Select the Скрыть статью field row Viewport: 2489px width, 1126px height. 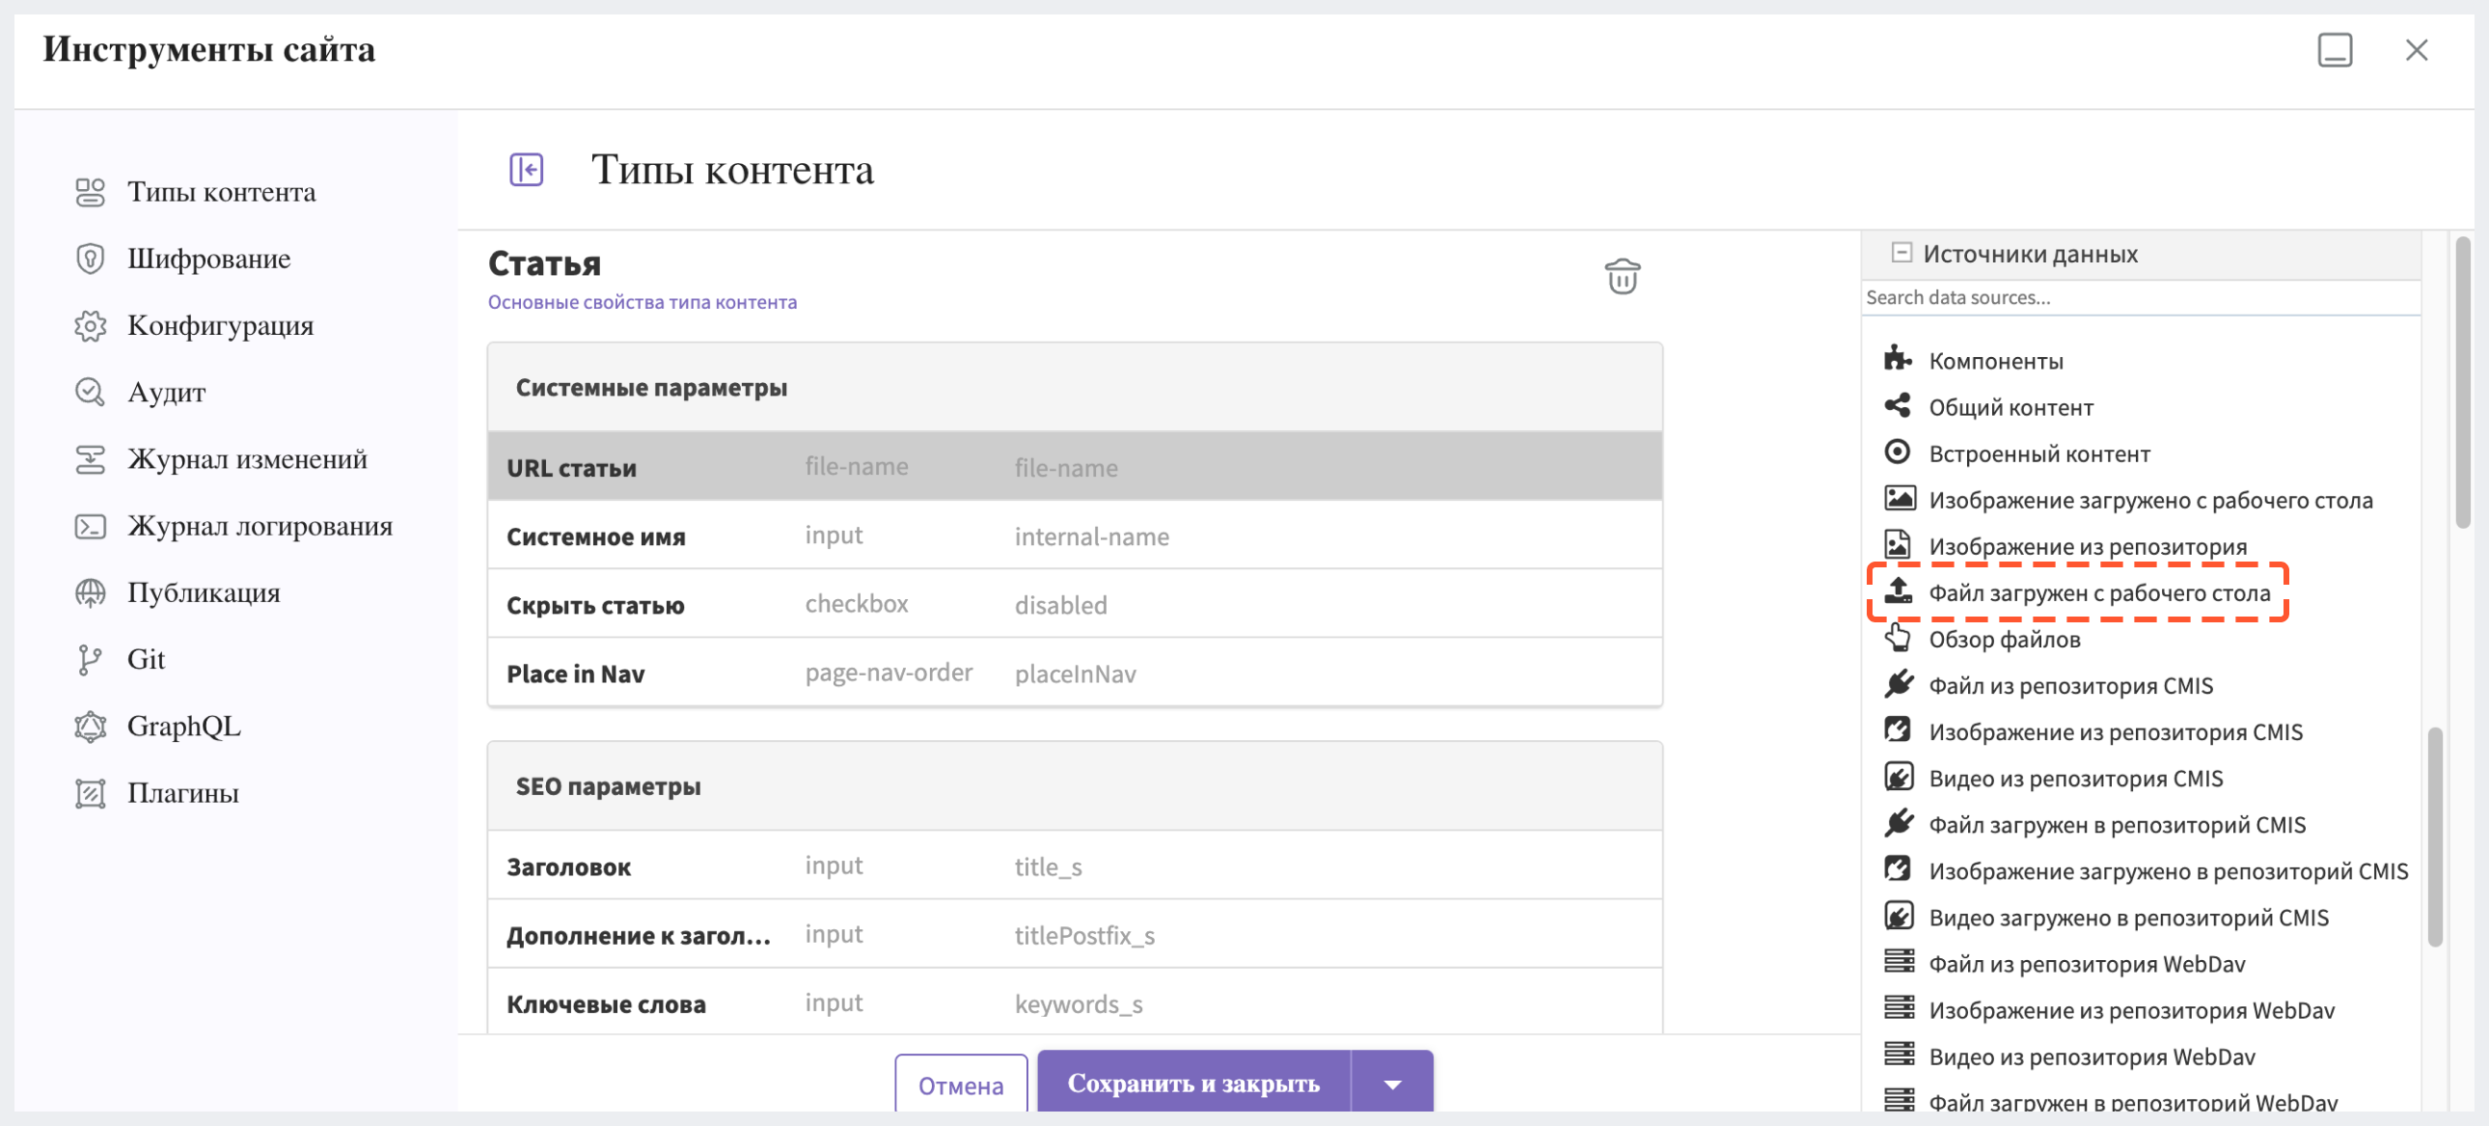[x=1075, y=604]
